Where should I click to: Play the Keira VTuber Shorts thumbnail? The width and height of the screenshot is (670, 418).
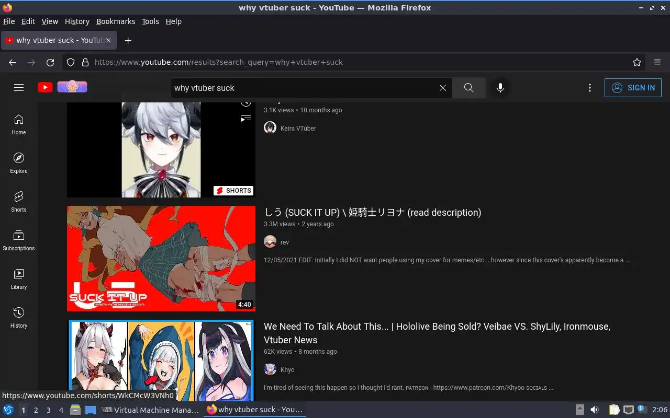[161, 150]
